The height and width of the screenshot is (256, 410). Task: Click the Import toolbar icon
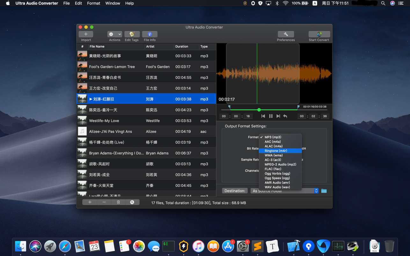pos(86,34)
